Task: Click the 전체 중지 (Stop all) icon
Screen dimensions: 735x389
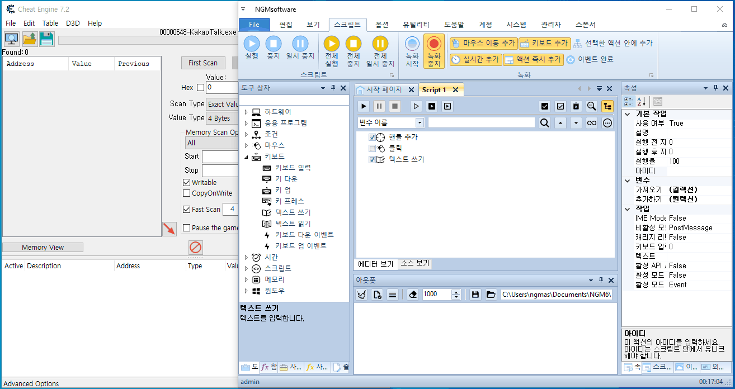Action: point(353,44)
